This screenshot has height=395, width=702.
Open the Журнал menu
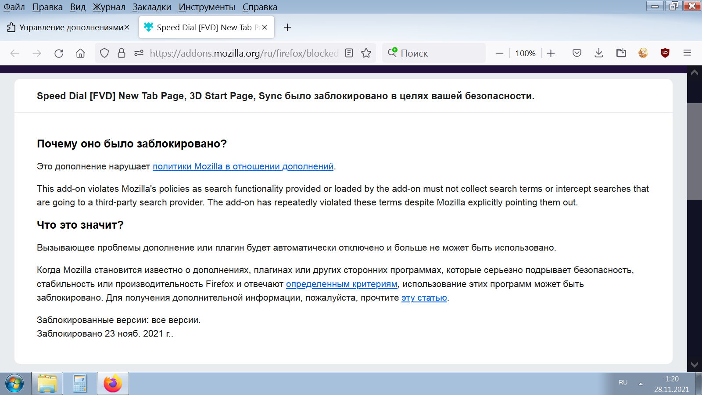(x=109, y=7)
